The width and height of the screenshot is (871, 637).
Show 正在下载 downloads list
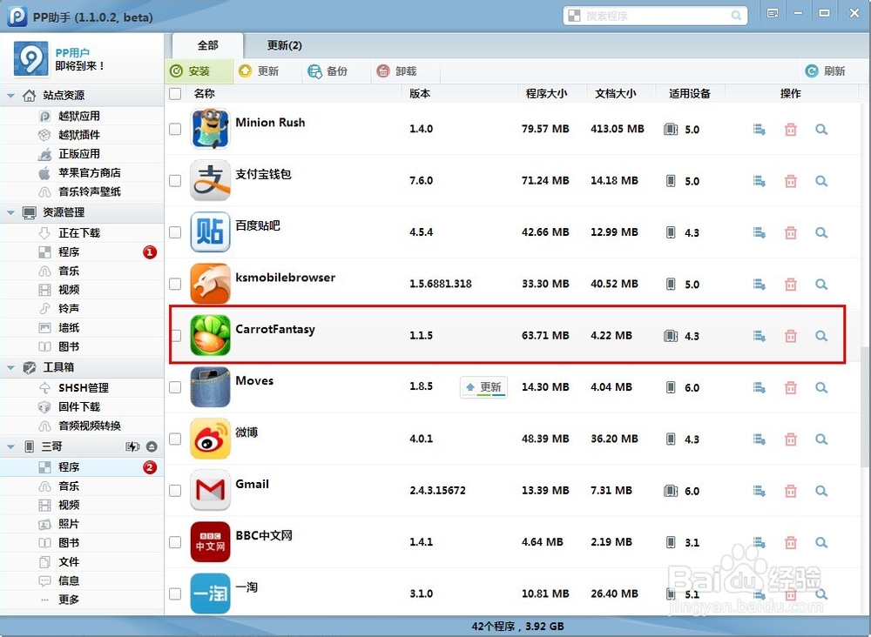(79, 233)
